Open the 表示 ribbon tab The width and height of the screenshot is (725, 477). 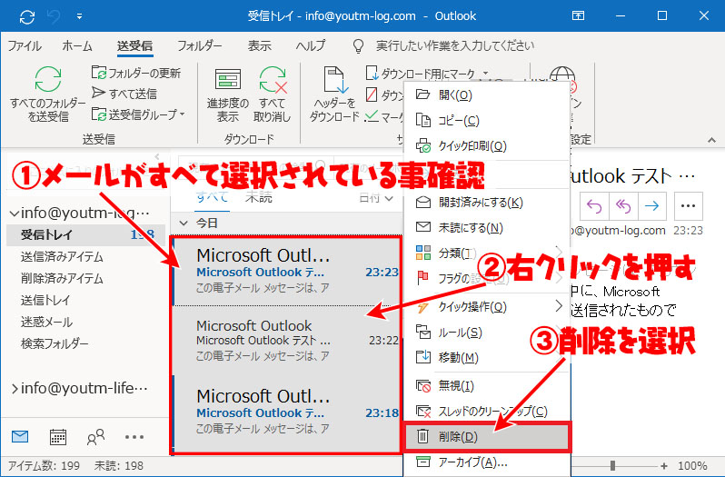pos(259,45)
